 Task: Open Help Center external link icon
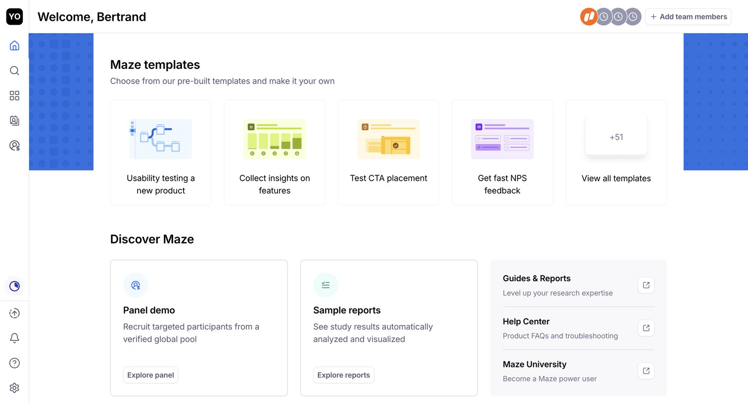click(646, 328)
